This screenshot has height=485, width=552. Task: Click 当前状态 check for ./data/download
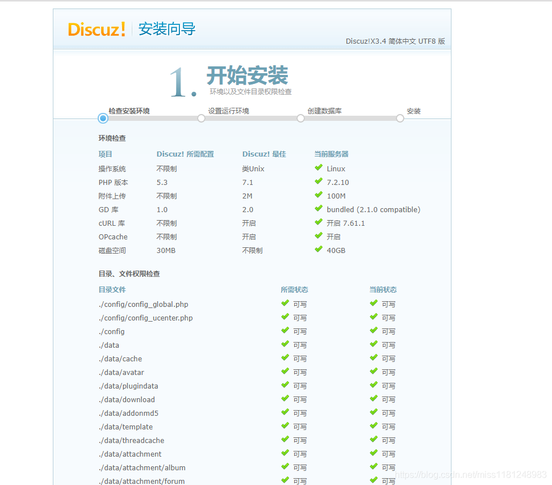374,398
